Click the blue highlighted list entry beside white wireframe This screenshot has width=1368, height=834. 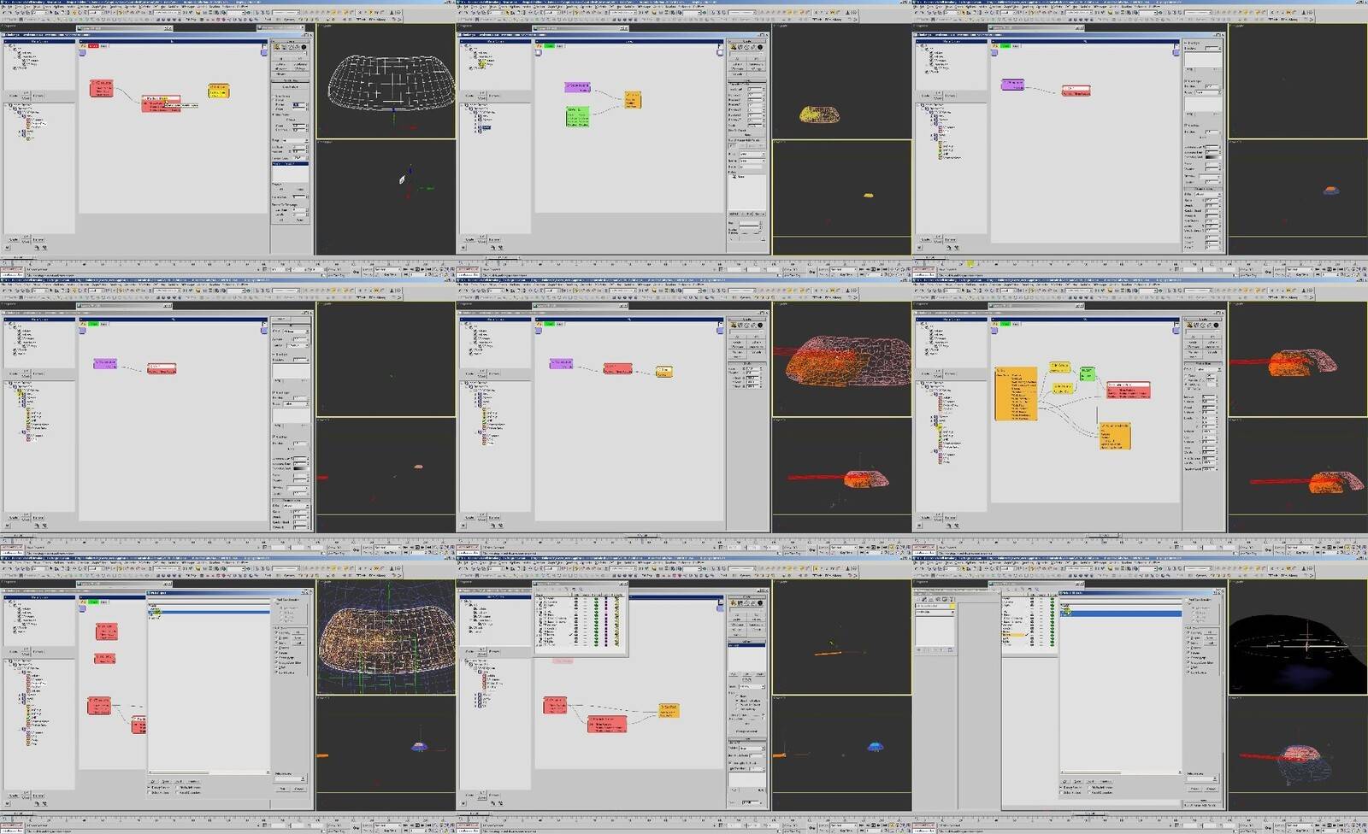pyautogui.click(x=291, y=163)
